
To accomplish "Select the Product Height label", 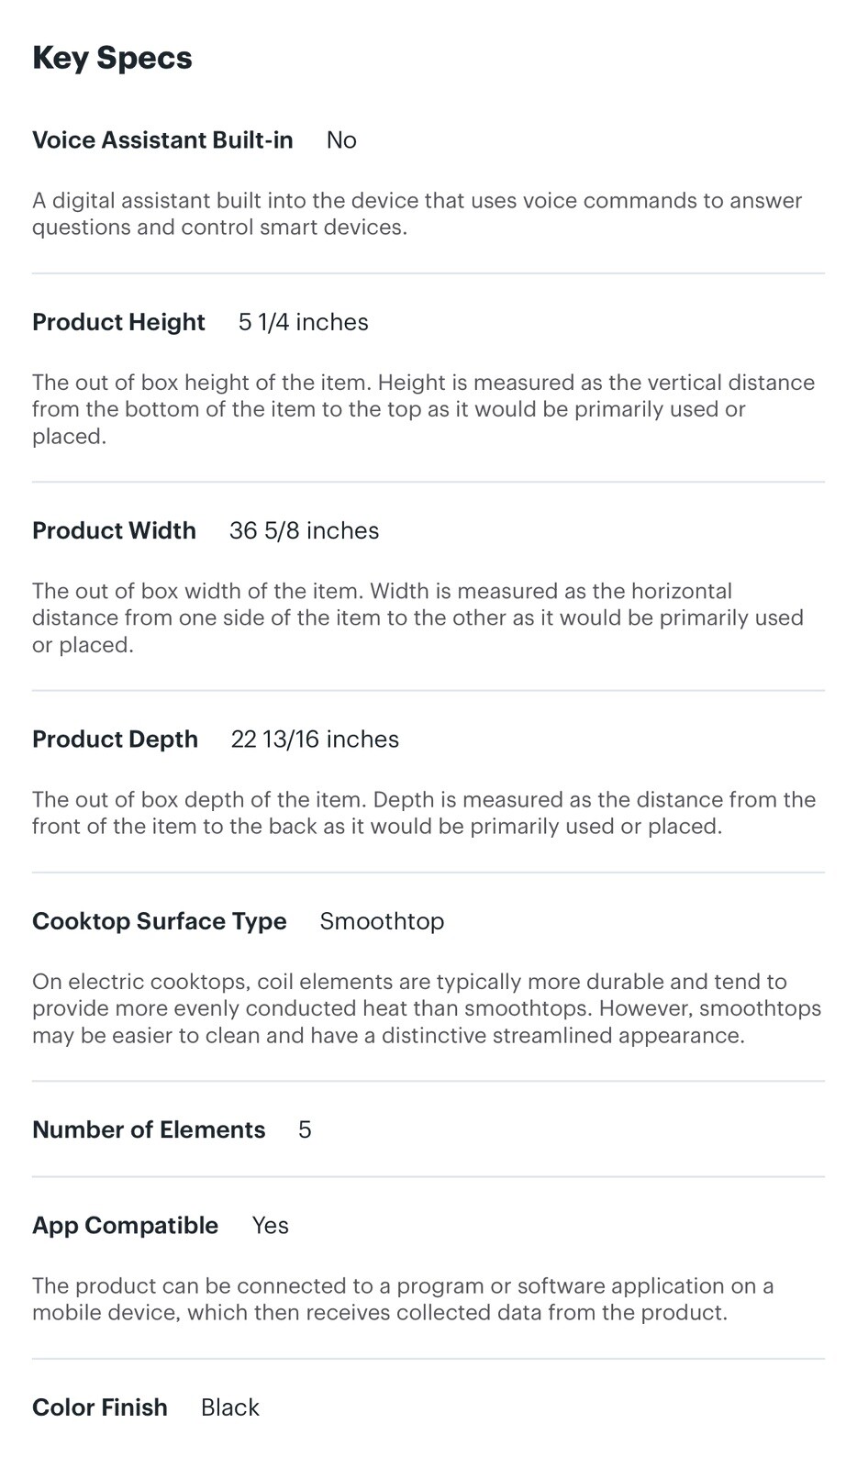I will pos(118,322).
